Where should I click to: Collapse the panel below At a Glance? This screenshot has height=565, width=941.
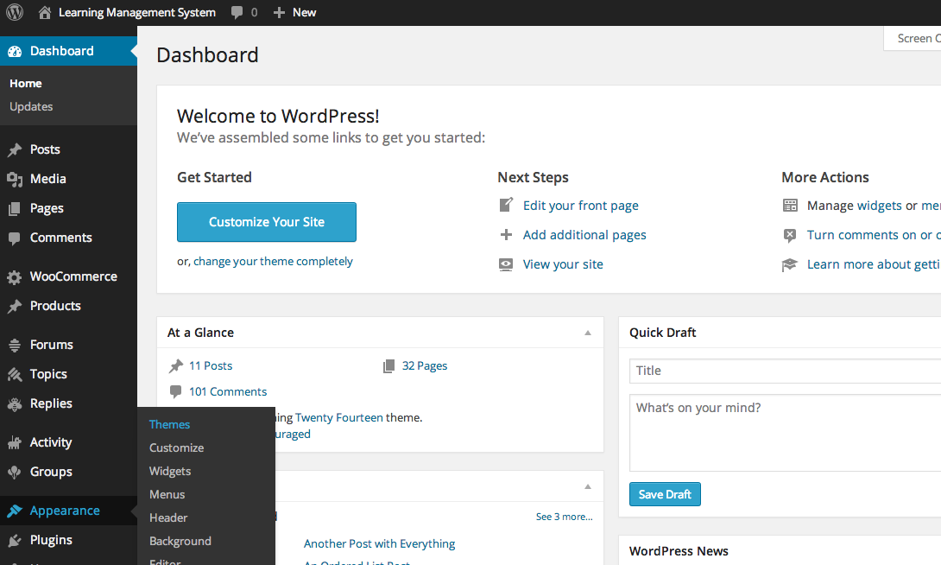(x=588, y=486)
